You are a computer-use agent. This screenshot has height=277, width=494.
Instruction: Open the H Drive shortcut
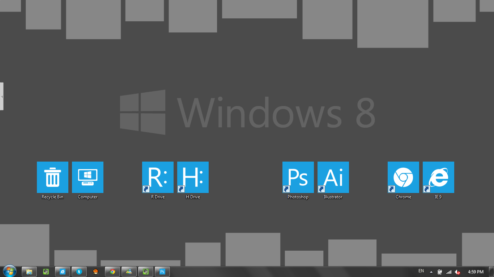coord(193,177)
